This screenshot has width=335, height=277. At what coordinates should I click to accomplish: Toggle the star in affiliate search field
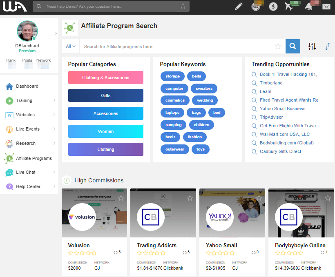[278, 46]
